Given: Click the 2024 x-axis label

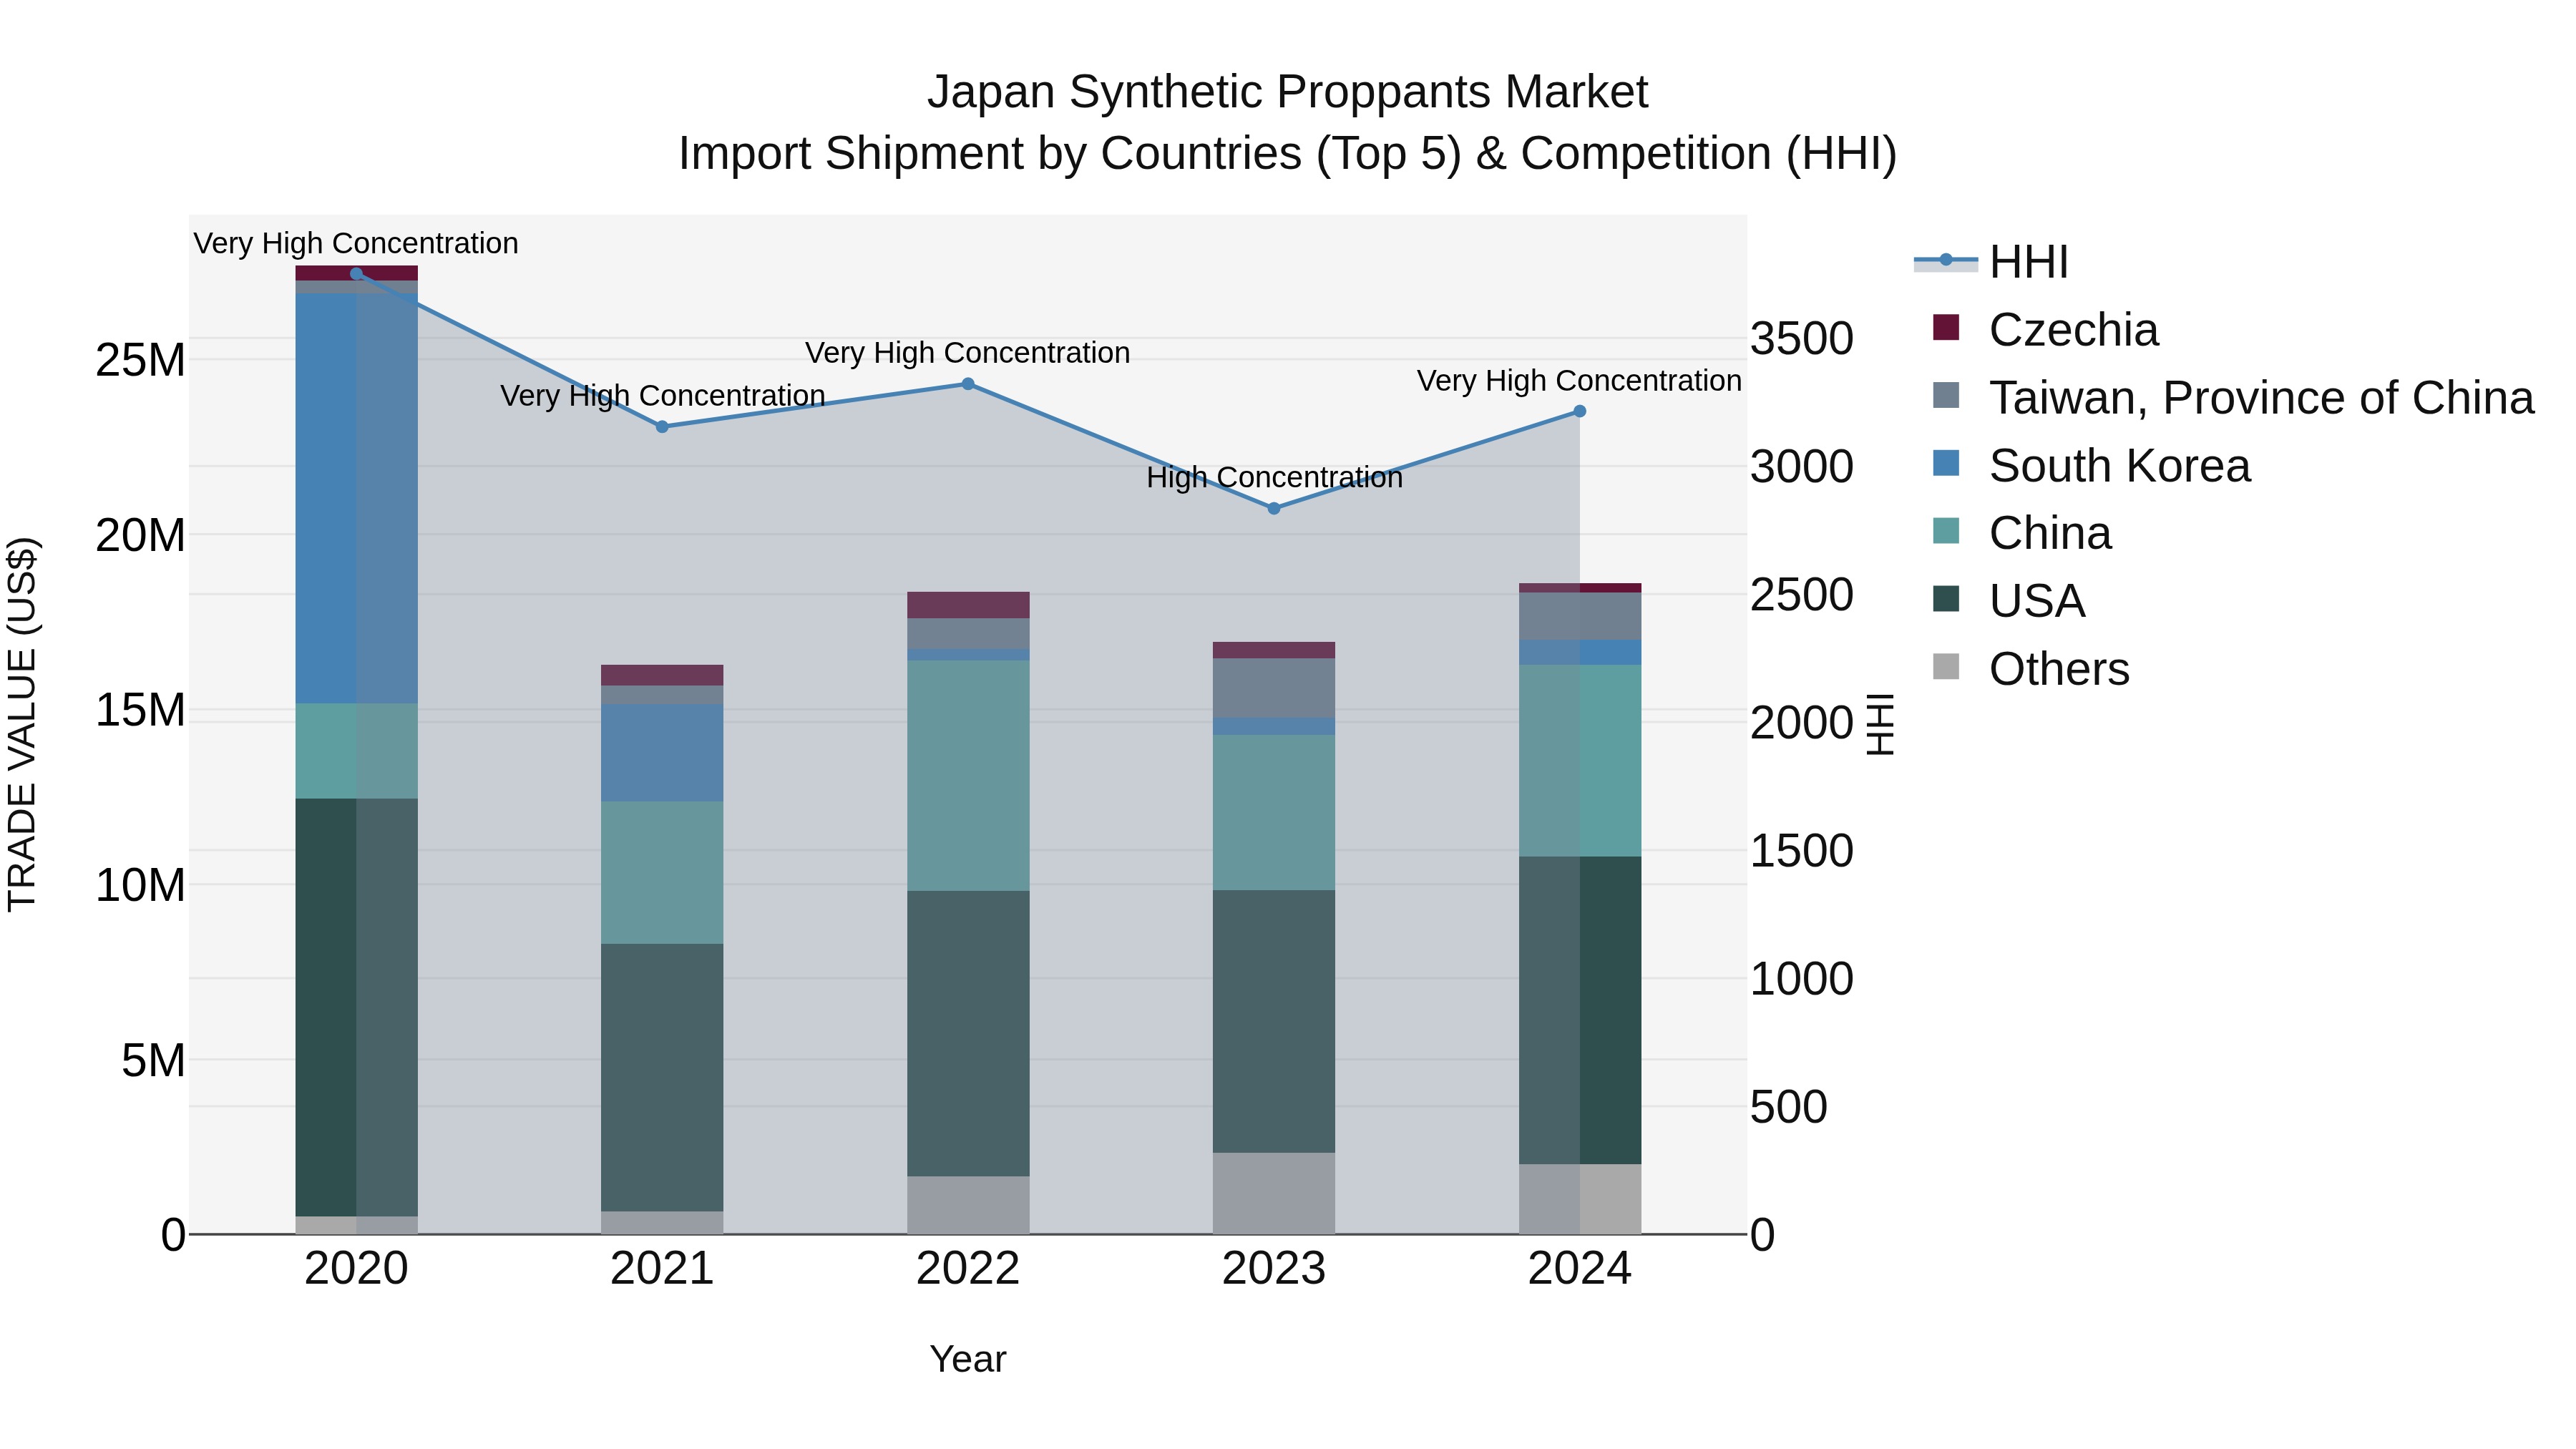Looking at the screenshot, I should tap(1580, 1269).
